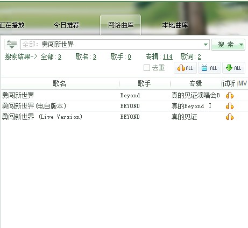Sort by the 歌名 column header
This screenshot has width=248, height=228.
pyautogui.click(x=60, y=83)
